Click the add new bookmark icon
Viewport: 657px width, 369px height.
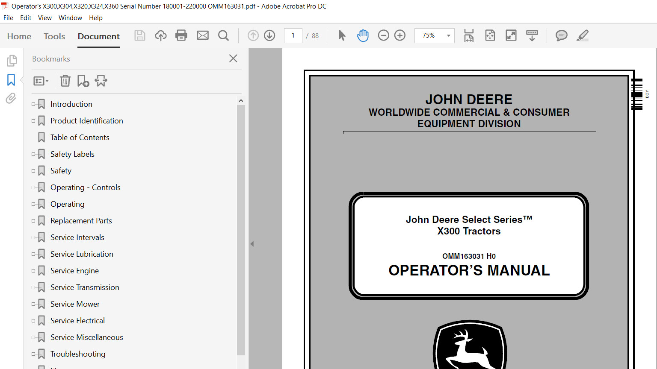(83, 81)
